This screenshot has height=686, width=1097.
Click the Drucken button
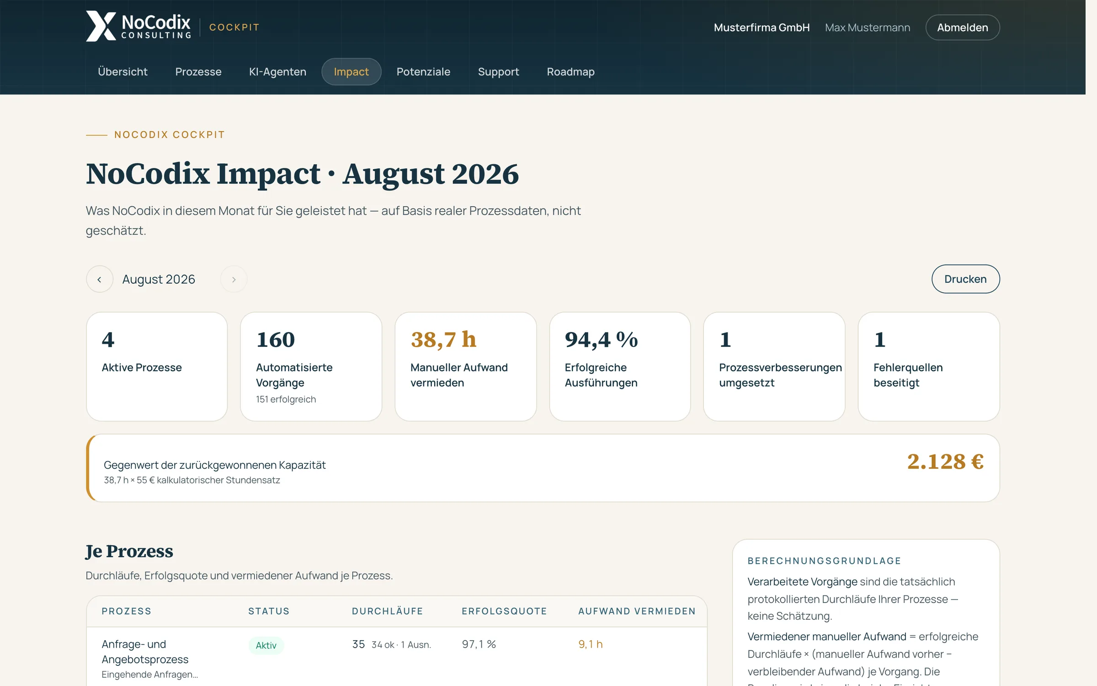click(x=965, y=279)
